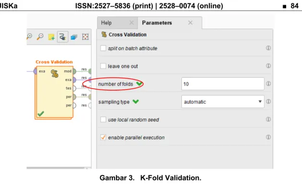Click info icon for use local random seed
Screen dimensions: 302x184
point(268,119)
